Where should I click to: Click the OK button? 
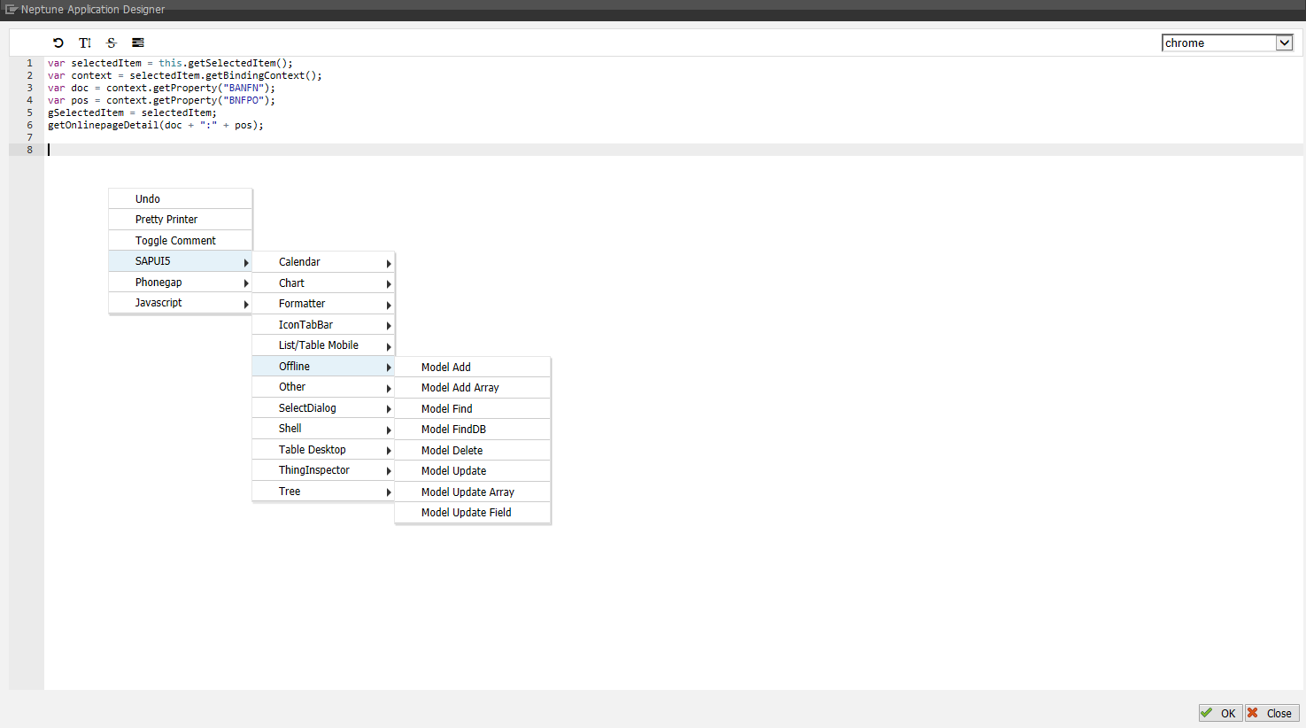tap(1220, 713)
